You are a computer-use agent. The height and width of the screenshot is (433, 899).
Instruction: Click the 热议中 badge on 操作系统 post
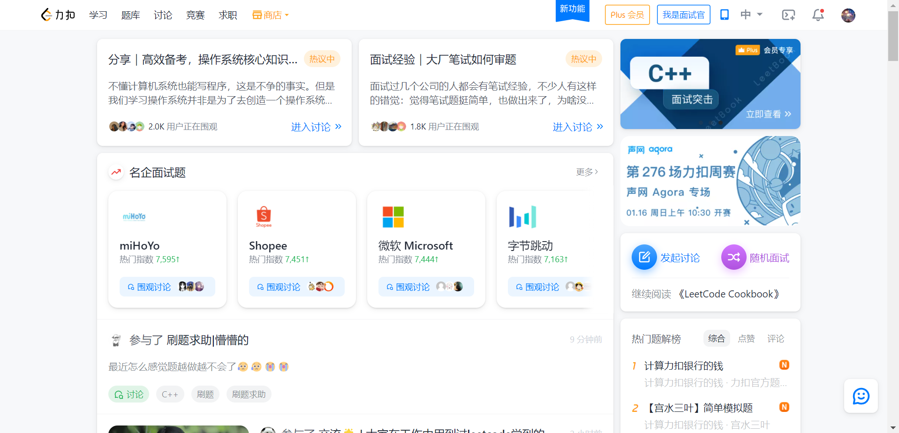click(x=322, y=59)
